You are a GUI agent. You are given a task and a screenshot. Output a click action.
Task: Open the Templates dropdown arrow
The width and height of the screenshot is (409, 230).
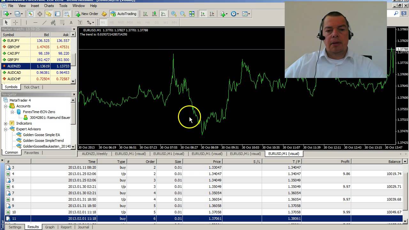(249, 14)
